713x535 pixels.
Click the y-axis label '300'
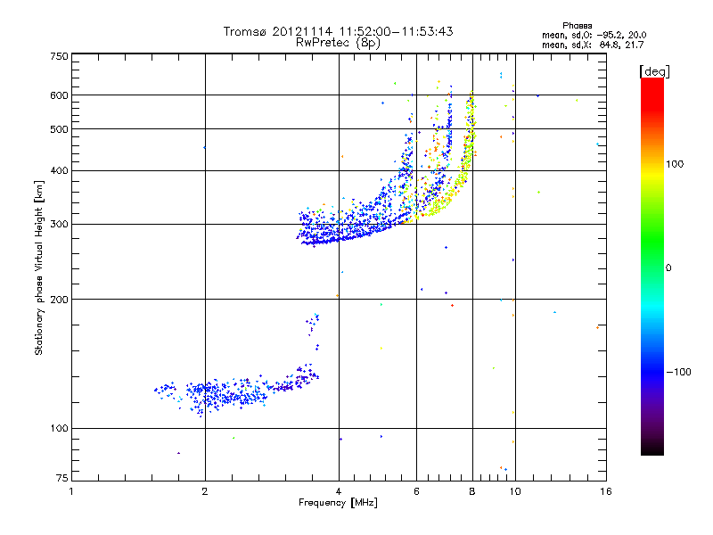tap(59, 225)
